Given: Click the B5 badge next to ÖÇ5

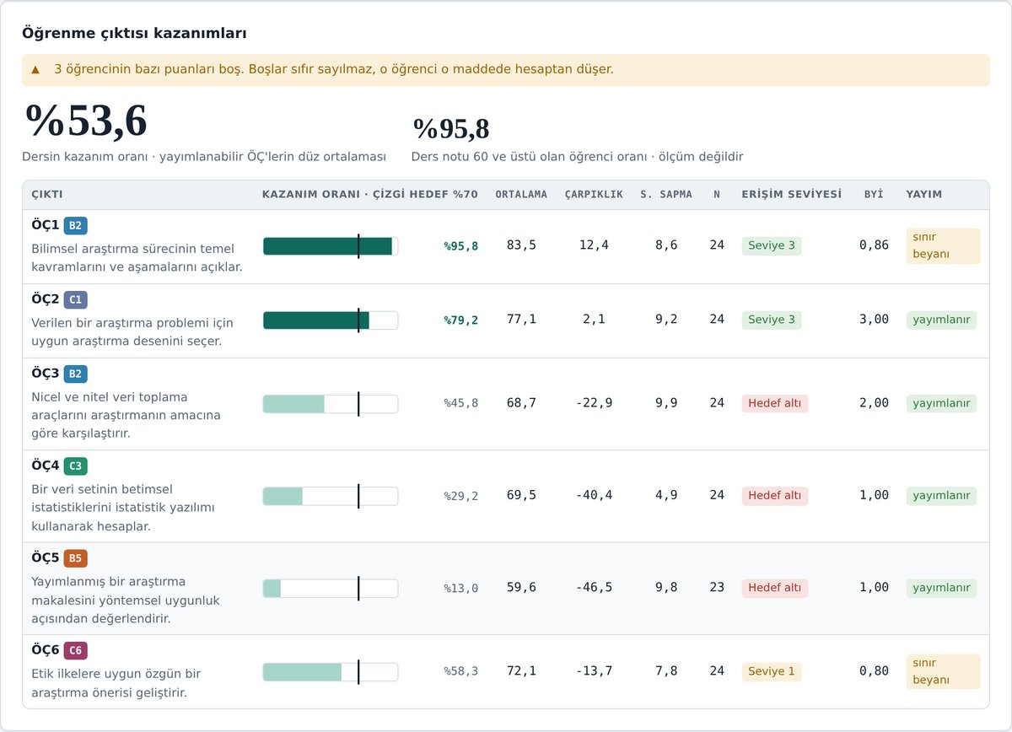Looking at the screenshot, I should (76, 558).
